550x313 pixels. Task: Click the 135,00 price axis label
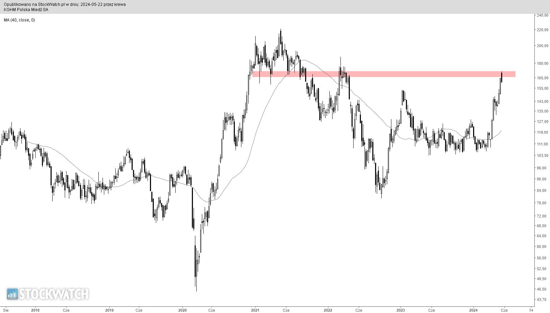click(542, 111)
